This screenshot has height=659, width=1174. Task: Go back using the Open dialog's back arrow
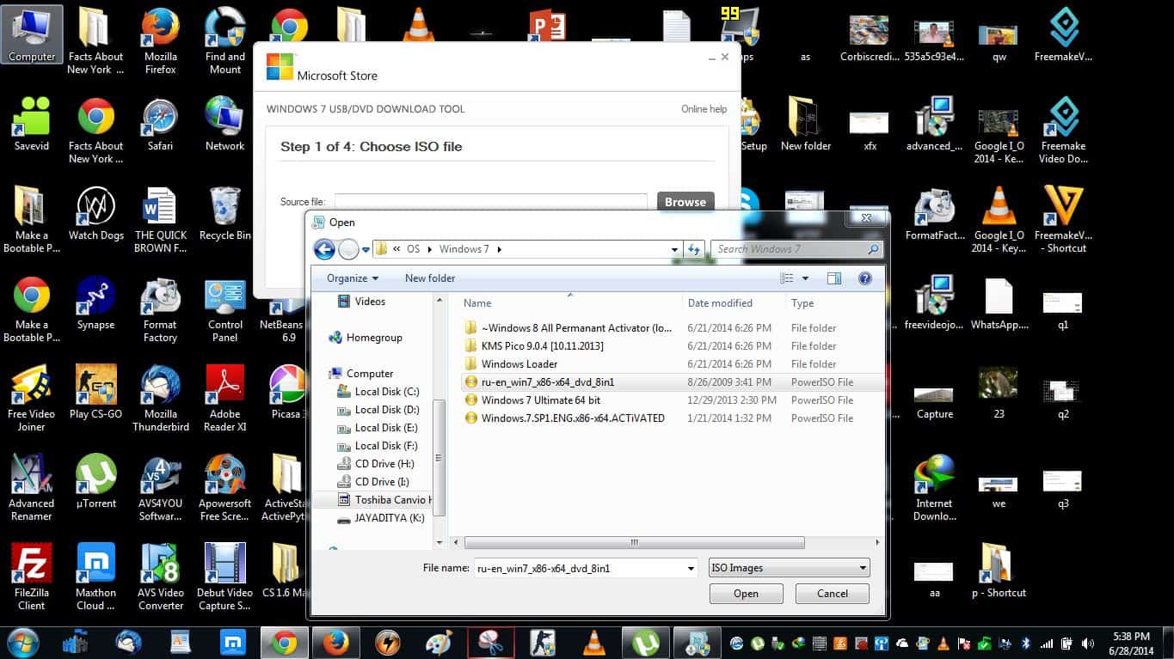pos(324,249)
